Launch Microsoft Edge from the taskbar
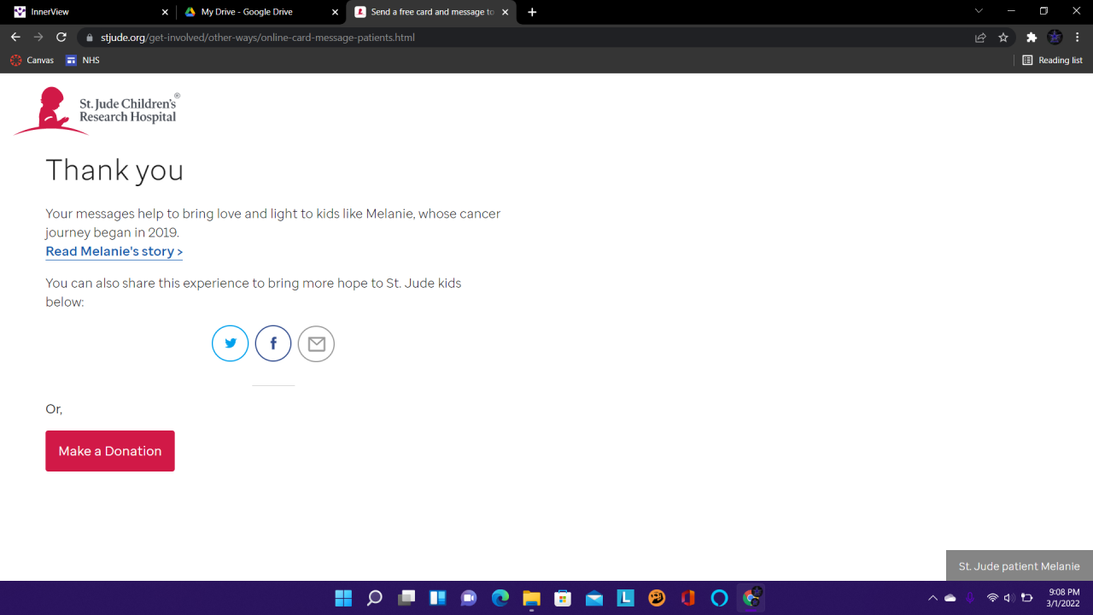This screenshot has width=1093, height=615. (500, 598)
